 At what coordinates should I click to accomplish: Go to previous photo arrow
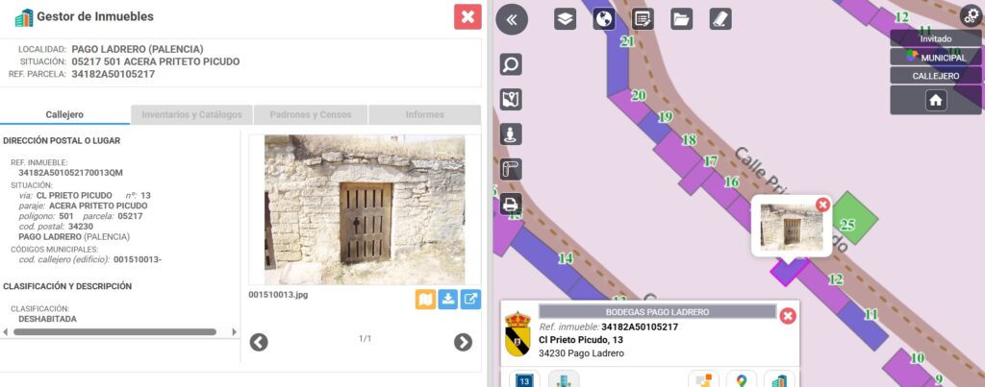click(259, 342)
